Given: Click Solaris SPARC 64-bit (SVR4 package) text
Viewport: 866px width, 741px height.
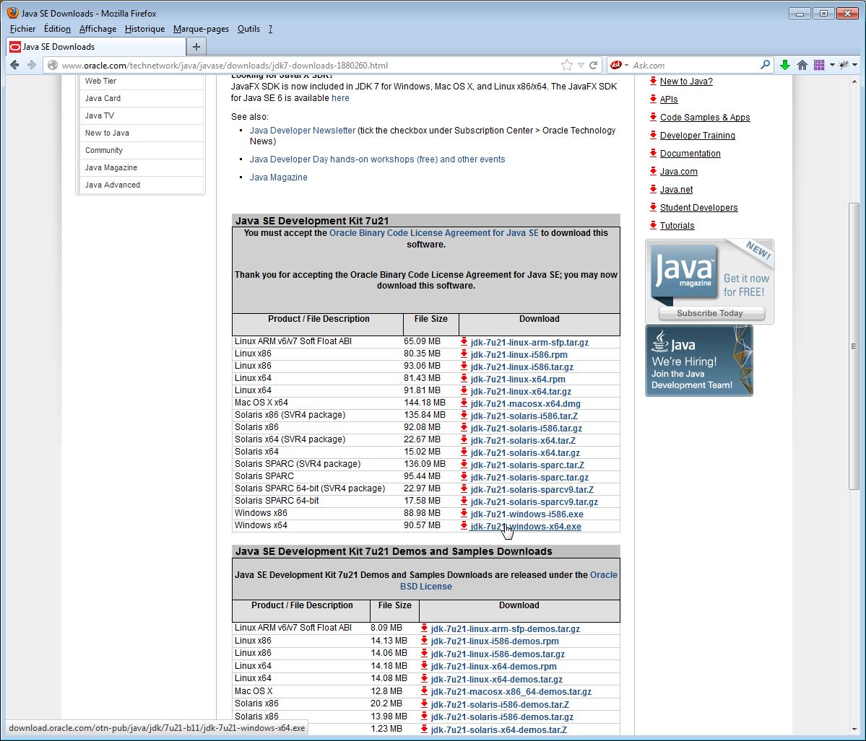Looking at the screenshot, I should click(x=310, y=488).
